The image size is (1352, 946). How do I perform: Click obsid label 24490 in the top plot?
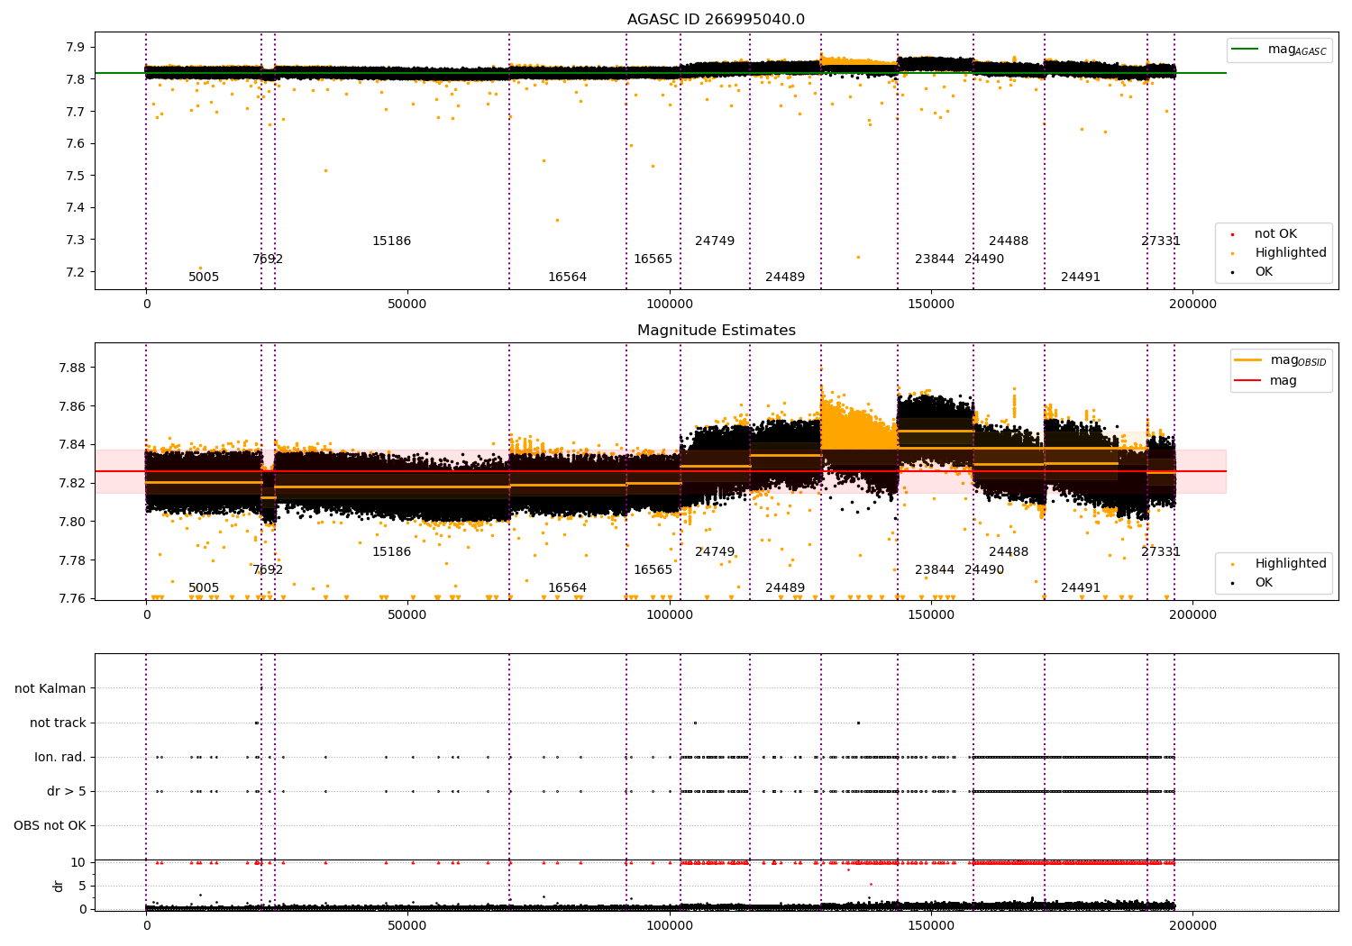coord(984,259)
